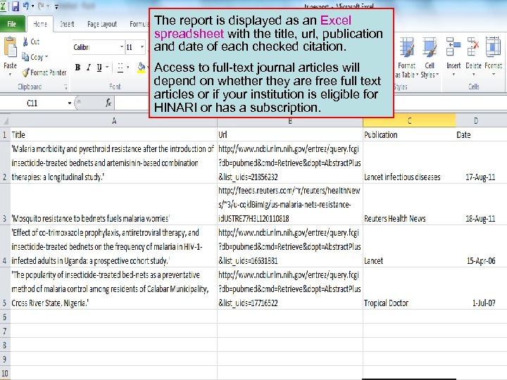Click the Paste clipboard icon
This screenshot has height=380, width=507.
[10, 48]
